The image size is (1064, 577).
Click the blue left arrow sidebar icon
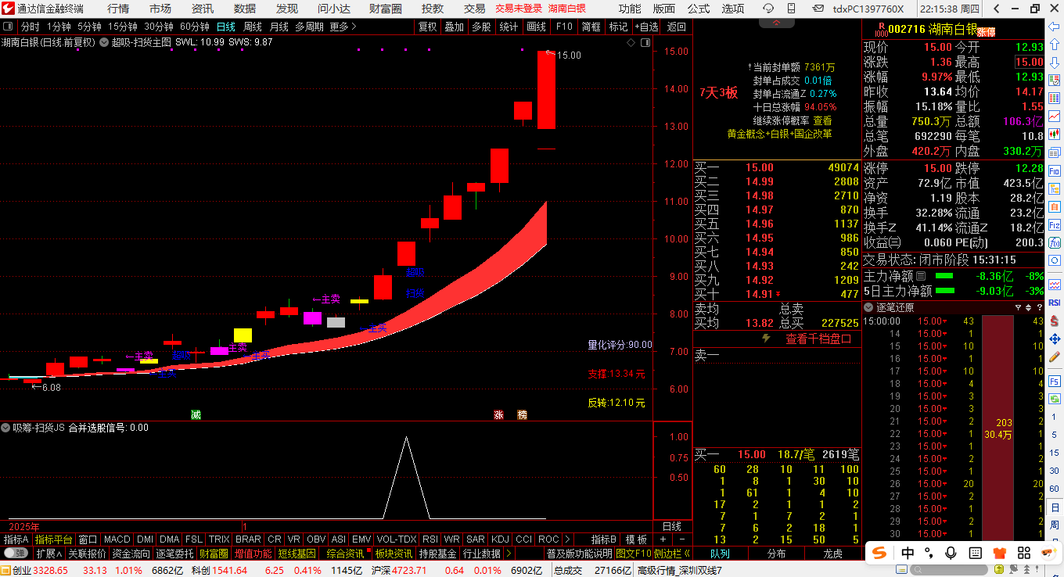tap(1054, 27)
